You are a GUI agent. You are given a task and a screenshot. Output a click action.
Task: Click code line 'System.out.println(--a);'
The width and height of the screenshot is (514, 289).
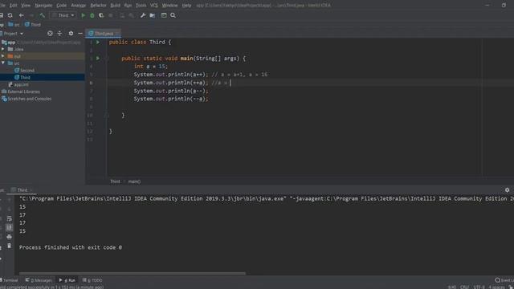click(x=171, y=99)
